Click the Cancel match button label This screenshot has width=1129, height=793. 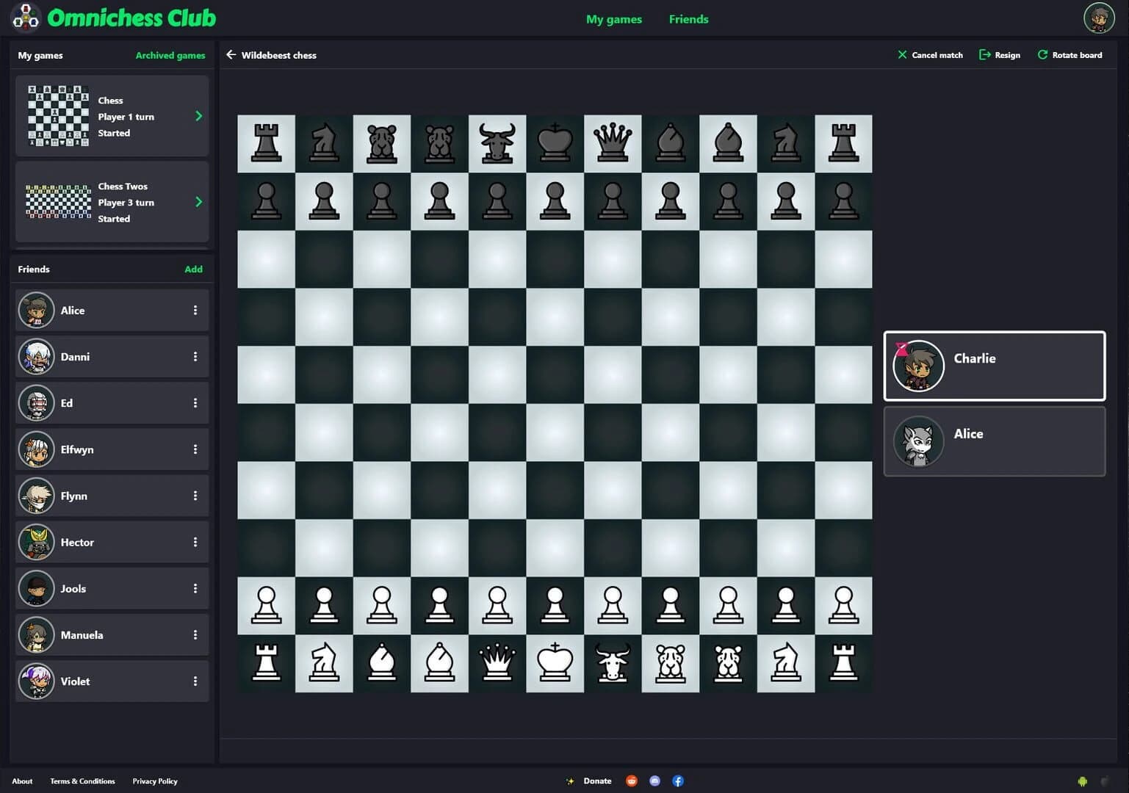tap(937, 55)
